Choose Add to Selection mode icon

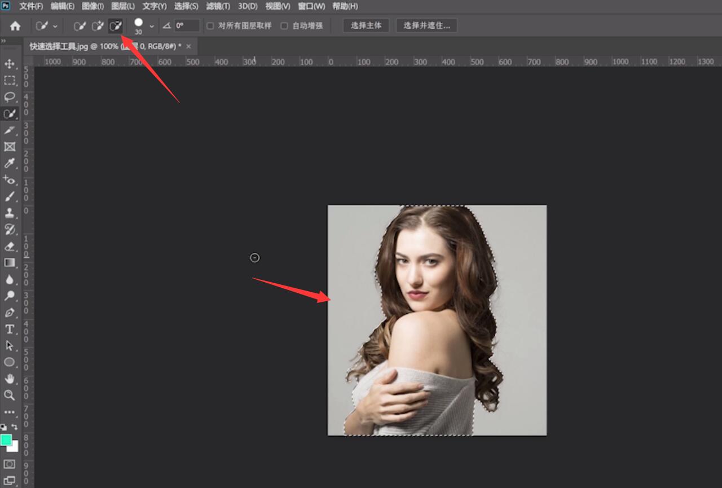[98, 26]
